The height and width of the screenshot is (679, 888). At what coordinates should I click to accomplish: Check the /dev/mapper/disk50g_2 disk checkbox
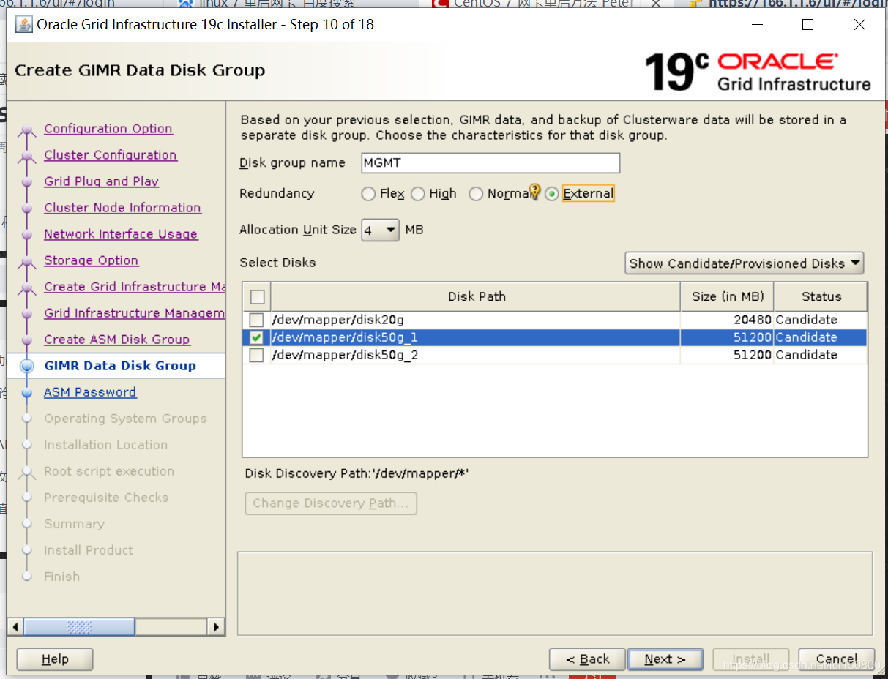tap(256, 355)
